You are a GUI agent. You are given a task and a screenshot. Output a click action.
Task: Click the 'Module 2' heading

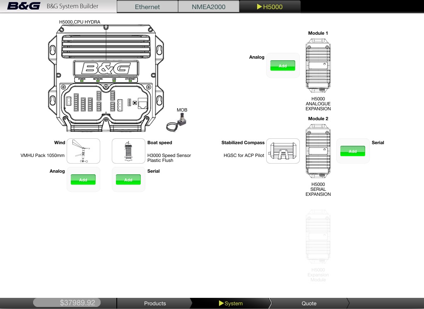318,119
